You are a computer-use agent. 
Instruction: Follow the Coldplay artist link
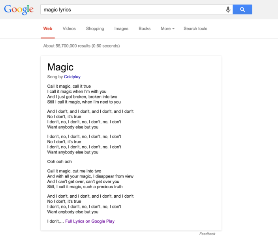tap(72, 77)
